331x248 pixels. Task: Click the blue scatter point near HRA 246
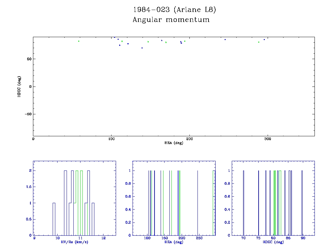point(225,39)
